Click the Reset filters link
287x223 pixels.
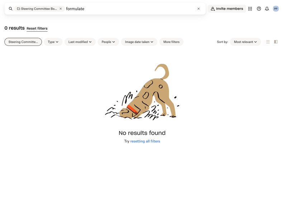(37, 28)
